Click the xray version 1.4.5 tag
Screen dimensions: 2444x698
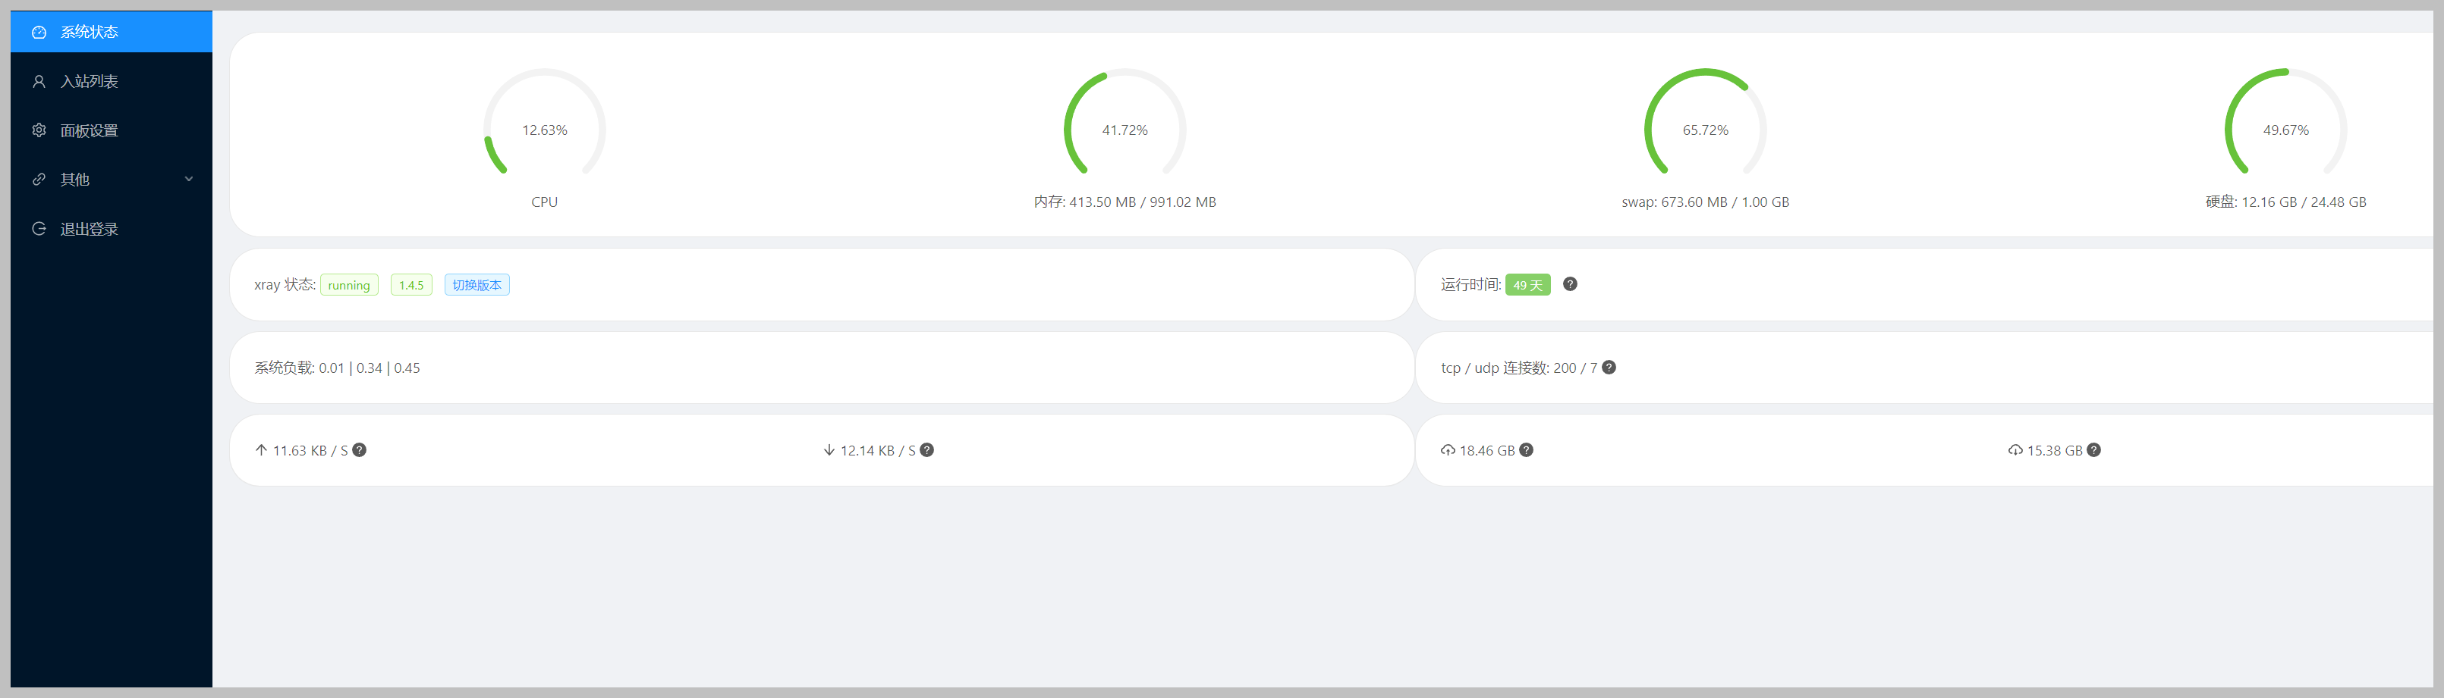410,285
